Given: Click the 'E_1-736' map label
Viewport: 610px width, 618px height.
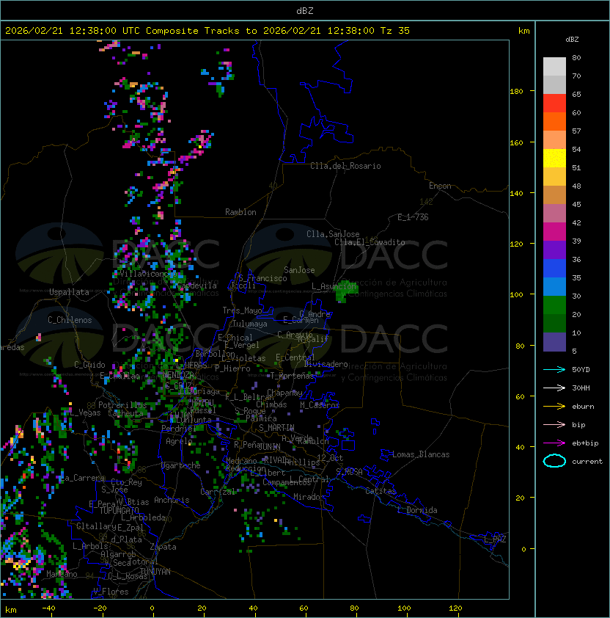Looking at the screenshot, I should [413, 217].
